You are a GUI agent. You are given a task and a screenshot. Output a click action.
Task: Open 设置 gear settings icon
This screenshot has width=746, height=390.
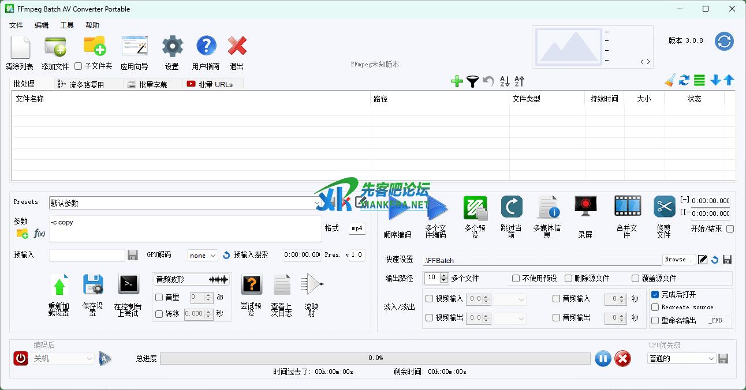tap(172, 47)
